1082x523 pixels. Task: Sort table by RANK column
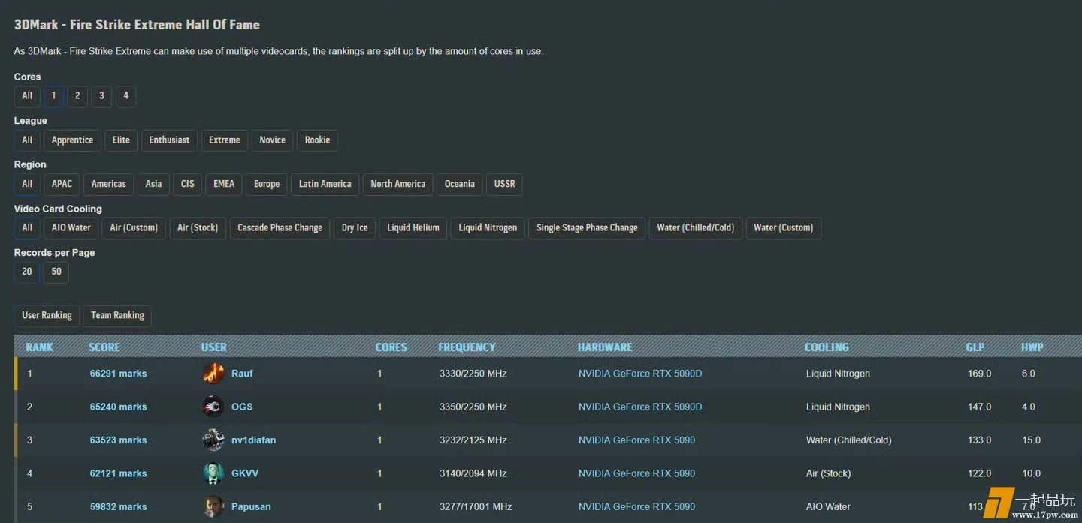[x=40, y=347]
